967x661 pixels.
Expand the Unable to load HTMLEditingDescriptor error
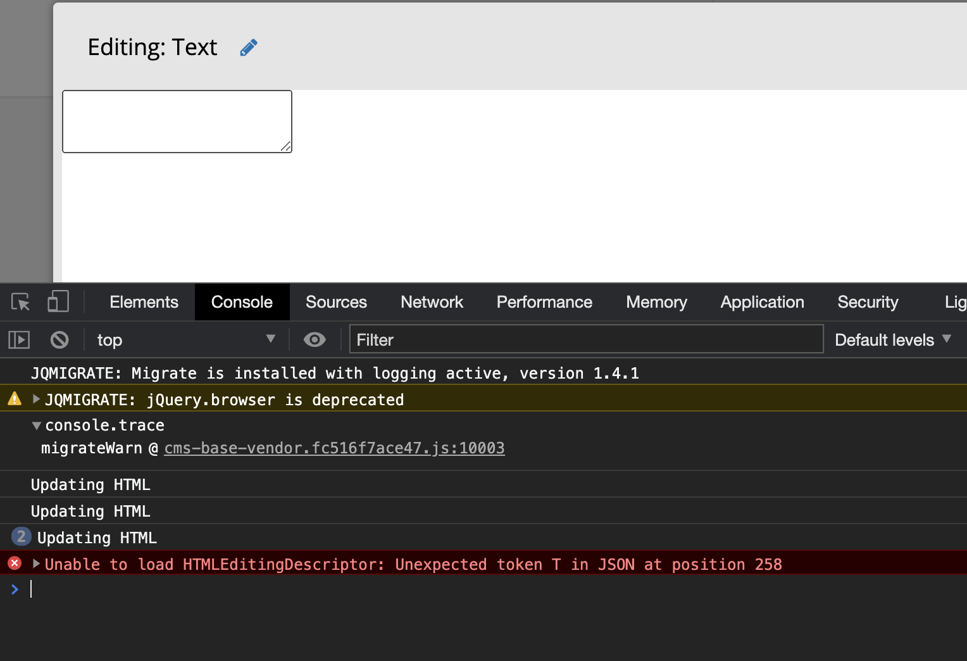pyautogui.click(x=36, y=563)
